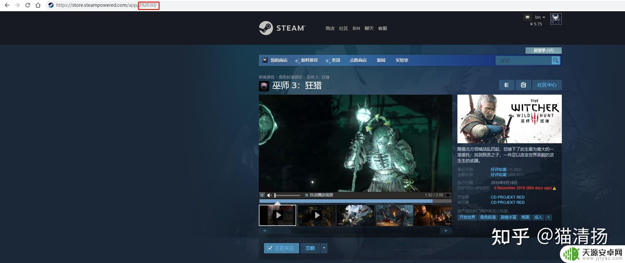Screen dimensions: 625x263
Task: Unmute the video speaker icon
Action: click(270, 195)
